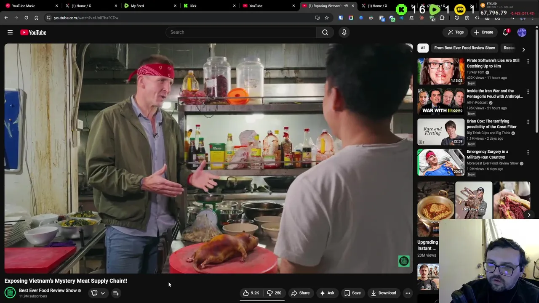Click the browser home button
The height and width of the screenshot is (303, 539).
36,18
